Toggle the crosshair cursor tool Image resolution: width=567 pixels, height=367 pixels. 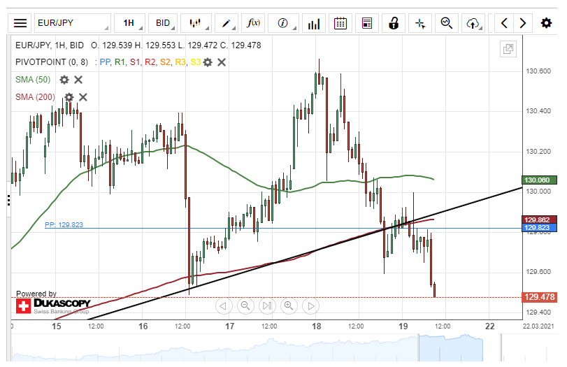pos(420,23)
